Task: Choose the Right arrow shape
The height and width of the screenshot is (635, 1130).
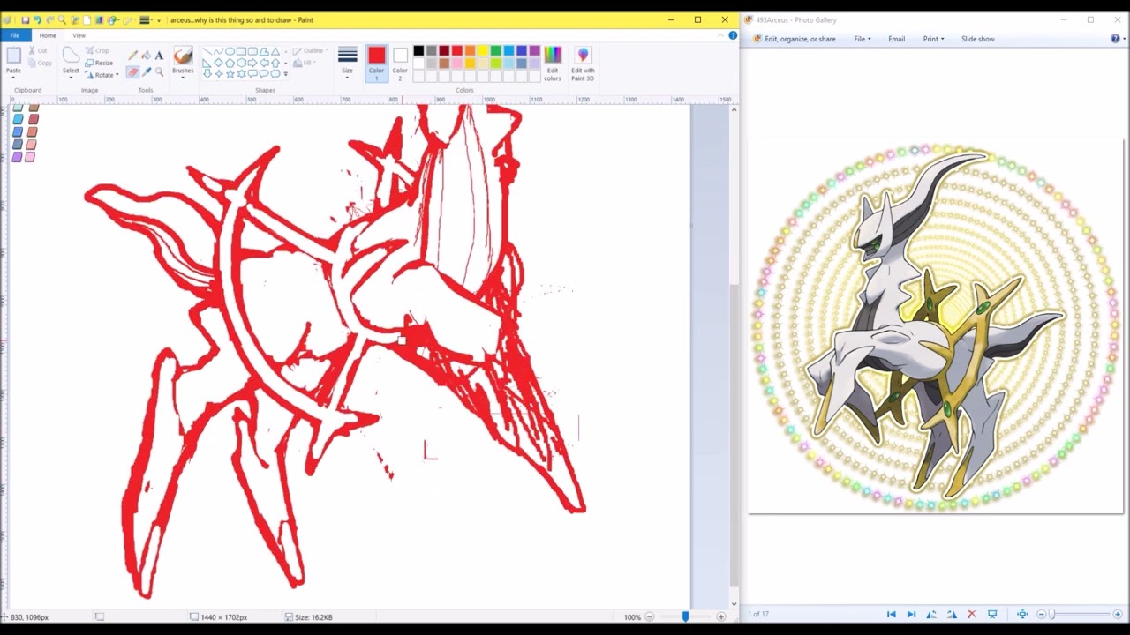Action: 252,63
